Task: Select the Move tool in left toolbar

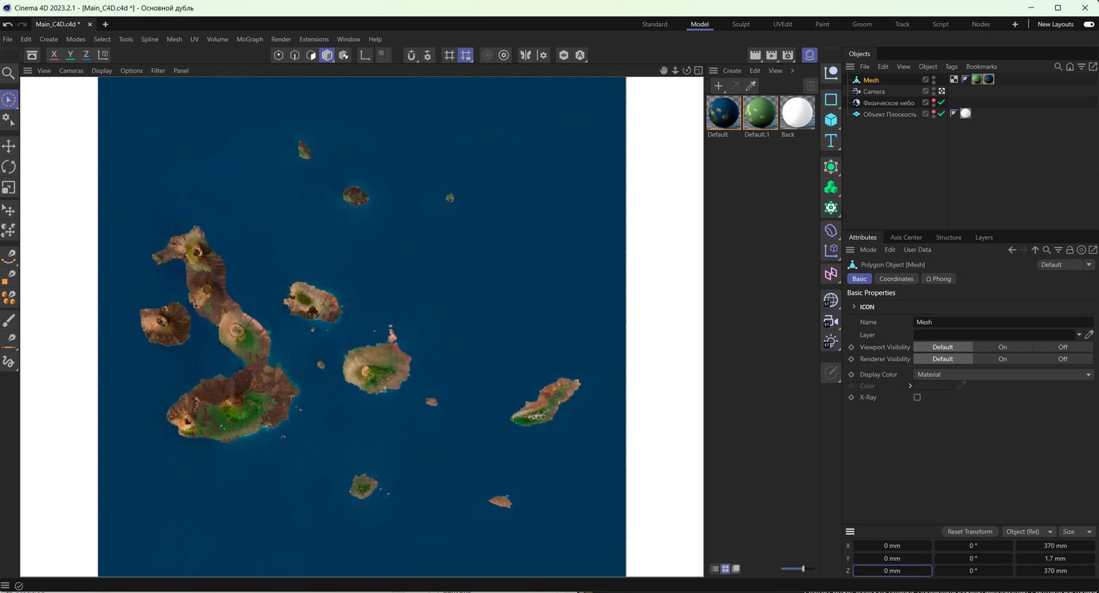Action: coord(9,146)
